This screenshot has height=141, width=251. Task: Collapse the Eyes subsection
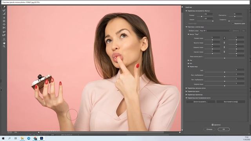pyautogui.click(x=188, y=34)
